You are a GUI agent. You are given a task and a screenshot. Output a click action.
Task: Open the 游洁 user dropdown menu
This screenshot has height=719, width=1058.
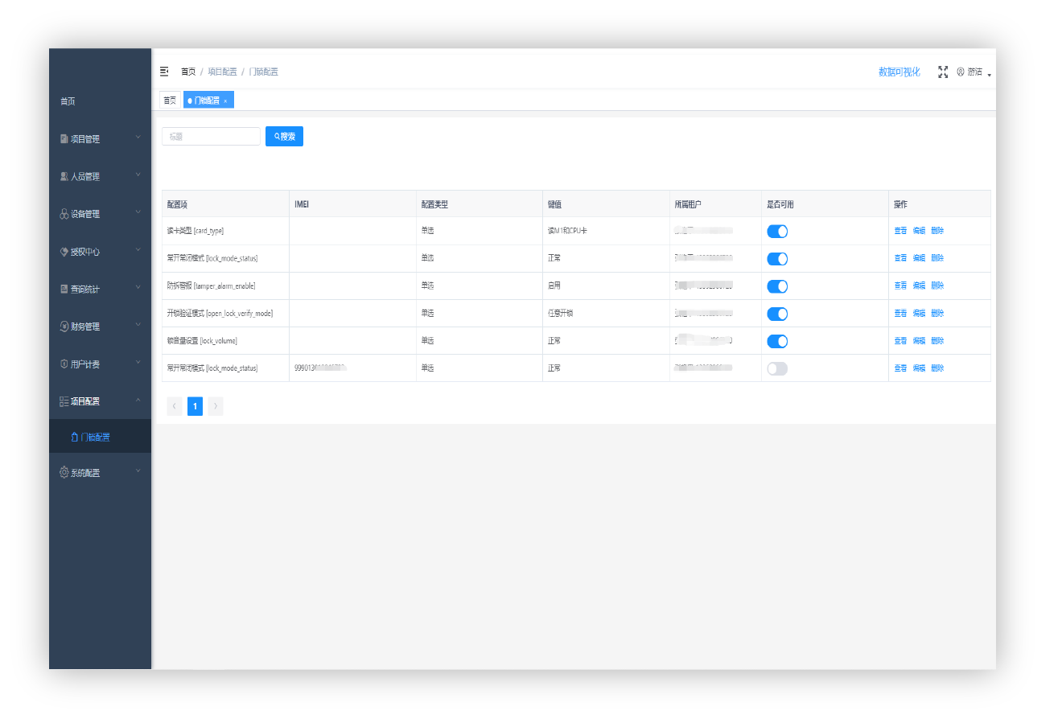(974, 72)
